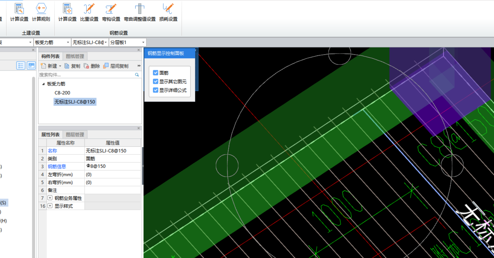Toggle the 面筋 checkbox
Image resolution: width=494 pixels, height=258 pixels.
pos(156,73)
